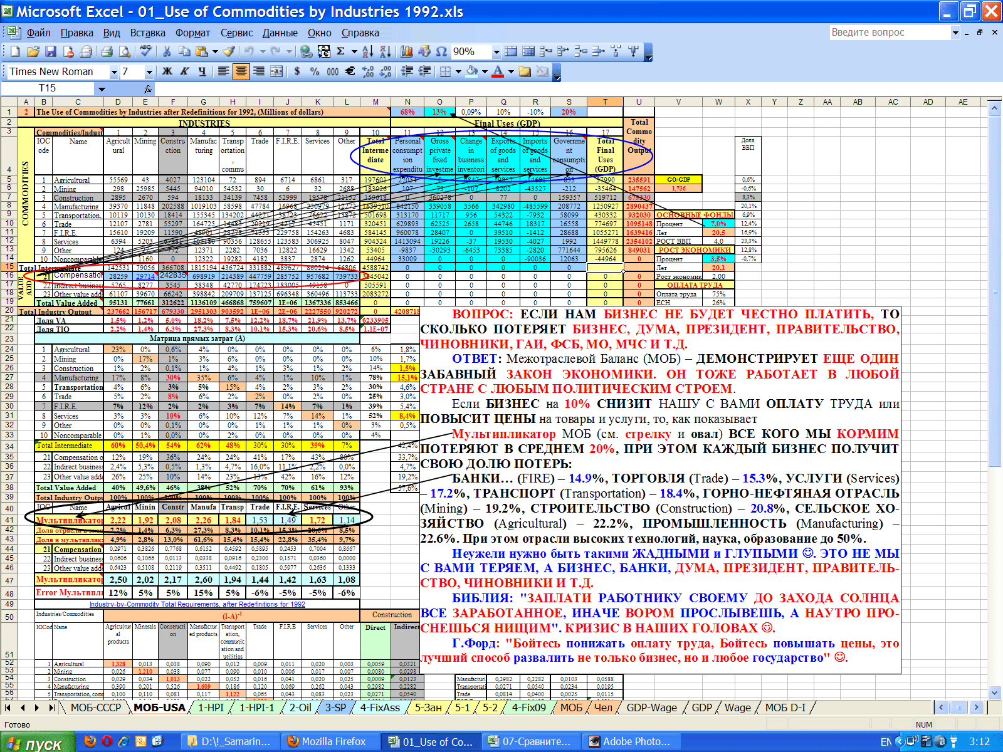The height and width of the screenshot is (752, 1003).
Task: Click the red Font Color swatch button
Action: pyautogui.click(x=498, y=71)
